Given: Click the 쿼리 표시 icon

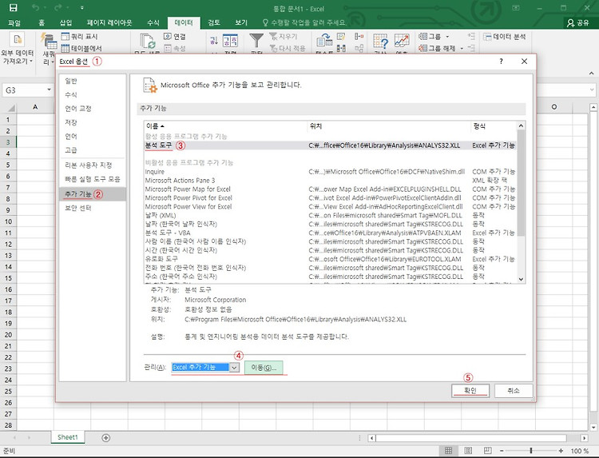Looking at the screenshot, I should pos(65,36).
